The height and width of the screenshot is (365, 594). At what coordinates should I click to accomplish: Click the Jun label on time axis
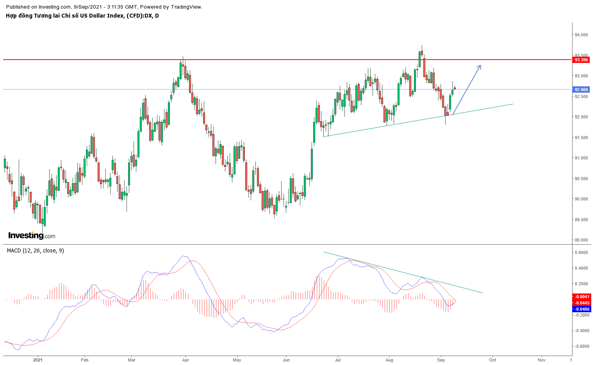286,360
